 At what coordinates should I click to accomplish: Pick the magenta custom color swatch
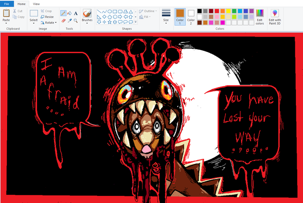click(223, 23)
